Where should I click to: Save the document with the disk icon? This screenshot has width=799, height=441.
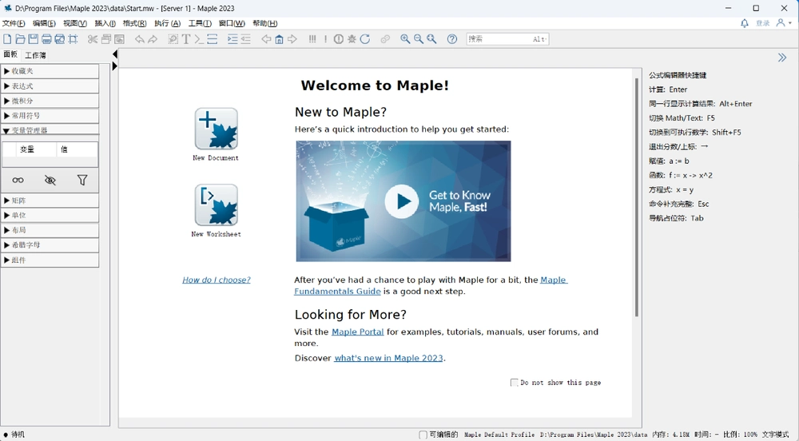click(x=33, y=39)
